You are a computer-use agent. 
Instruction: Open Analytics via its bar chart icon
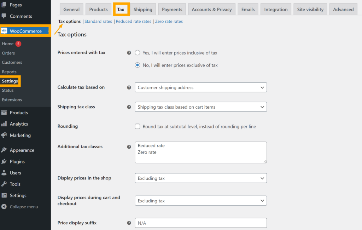(x=4, y=124)
